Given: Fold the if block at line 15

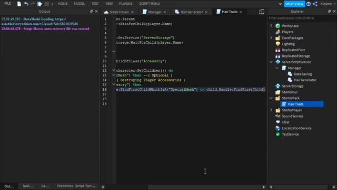Looking at the screenshot, I should click(x=114, y=84).
